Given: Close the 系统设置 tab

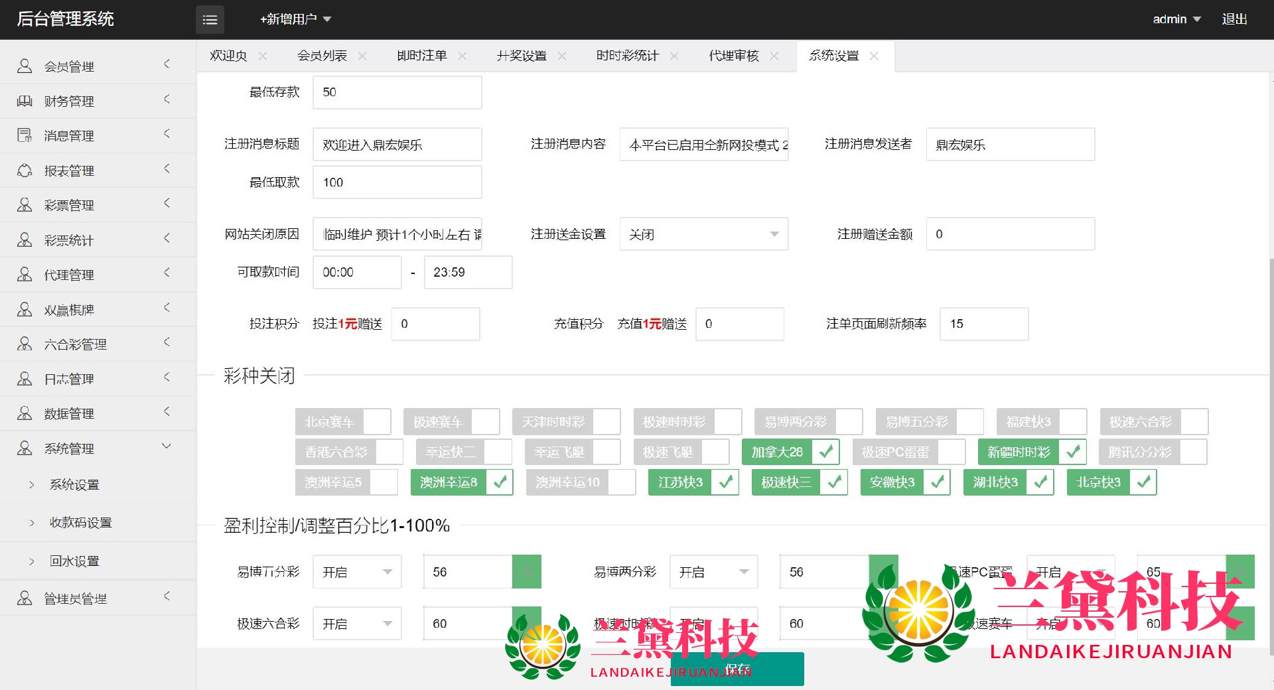Looking at the screenshot, I should point(874,56).
